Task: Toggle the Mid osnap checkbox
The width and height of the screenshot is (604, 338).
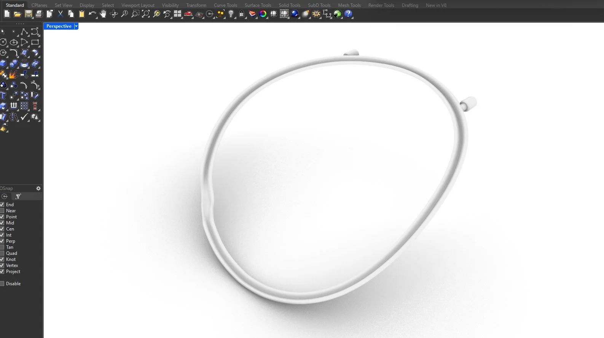Action: 2,223
